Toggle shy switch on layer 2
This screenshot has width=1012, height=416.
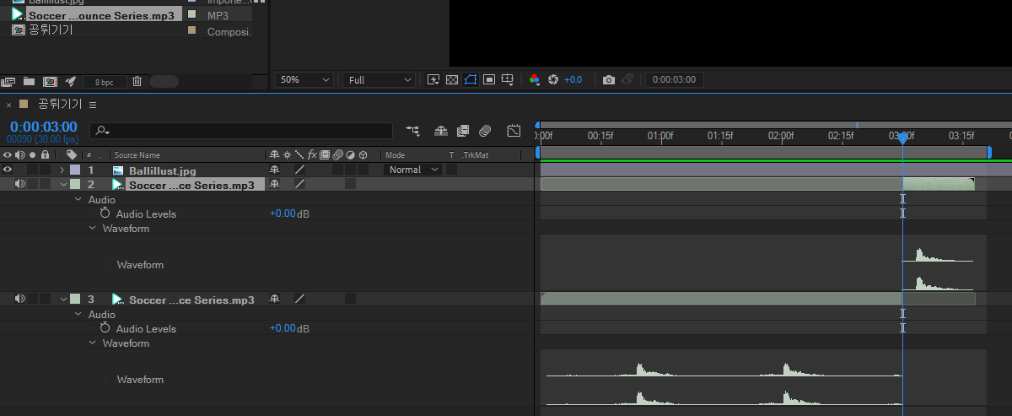[273, 184]
